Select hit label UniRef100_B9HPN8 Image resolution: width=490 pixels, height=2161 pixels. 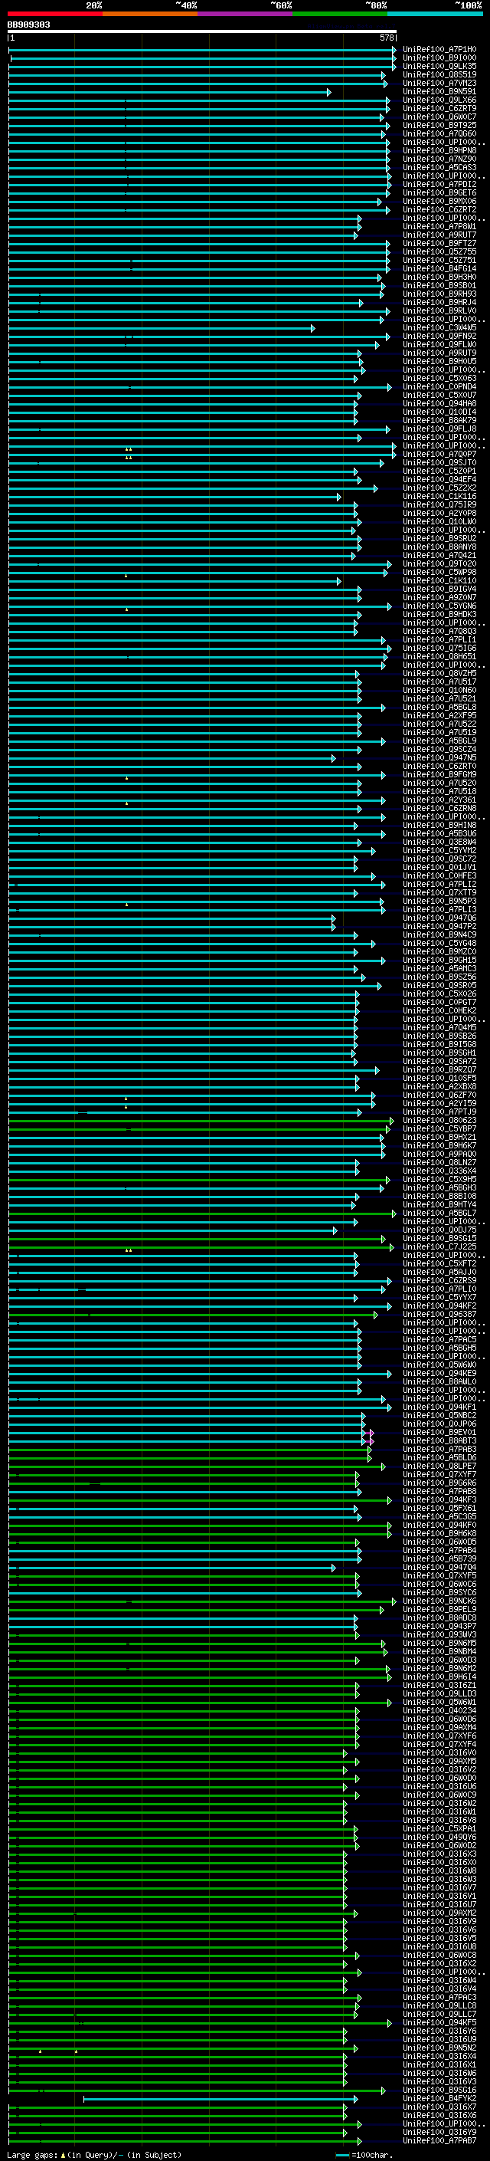click(439, 151)
